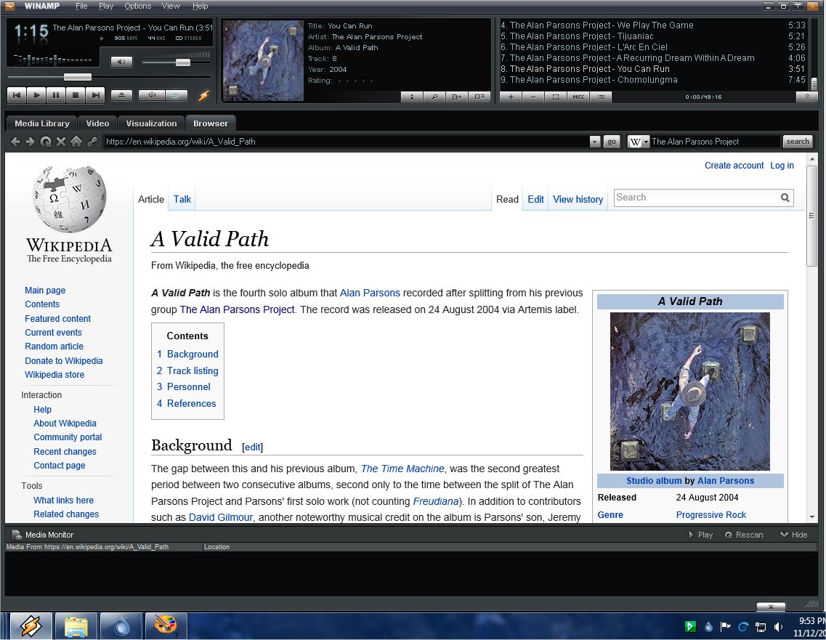826x640 pixels.
Task: Open the Play menu
Action: pos(106,7)
